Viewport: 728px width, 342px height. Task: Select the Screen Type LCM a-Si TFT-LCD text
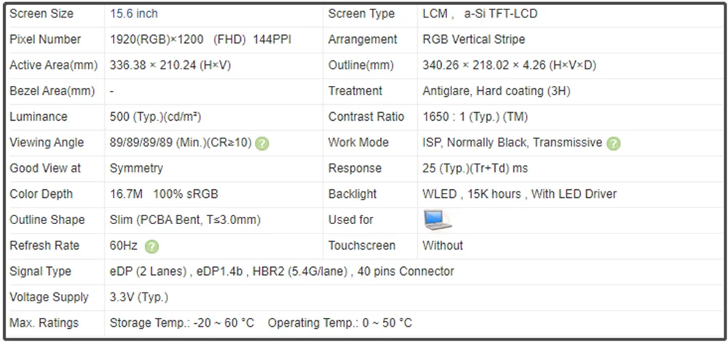pos(480,14)
